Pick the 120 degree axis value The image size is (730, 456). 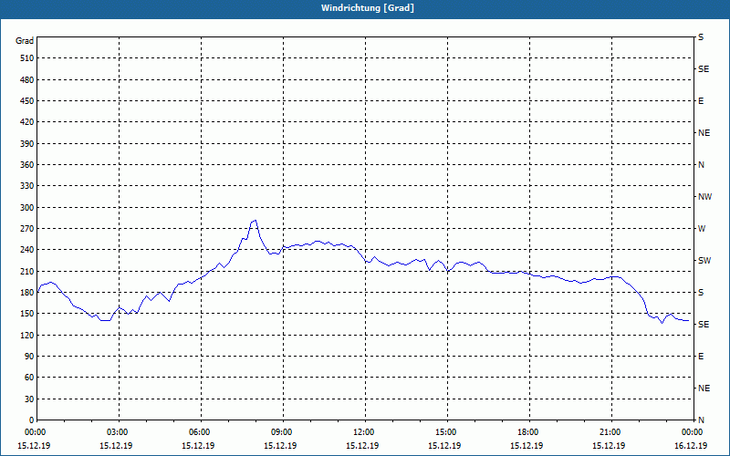pos(27,335)
